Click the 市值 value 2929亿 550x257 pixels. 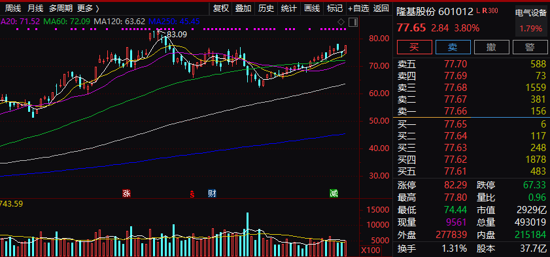[532, 210]
